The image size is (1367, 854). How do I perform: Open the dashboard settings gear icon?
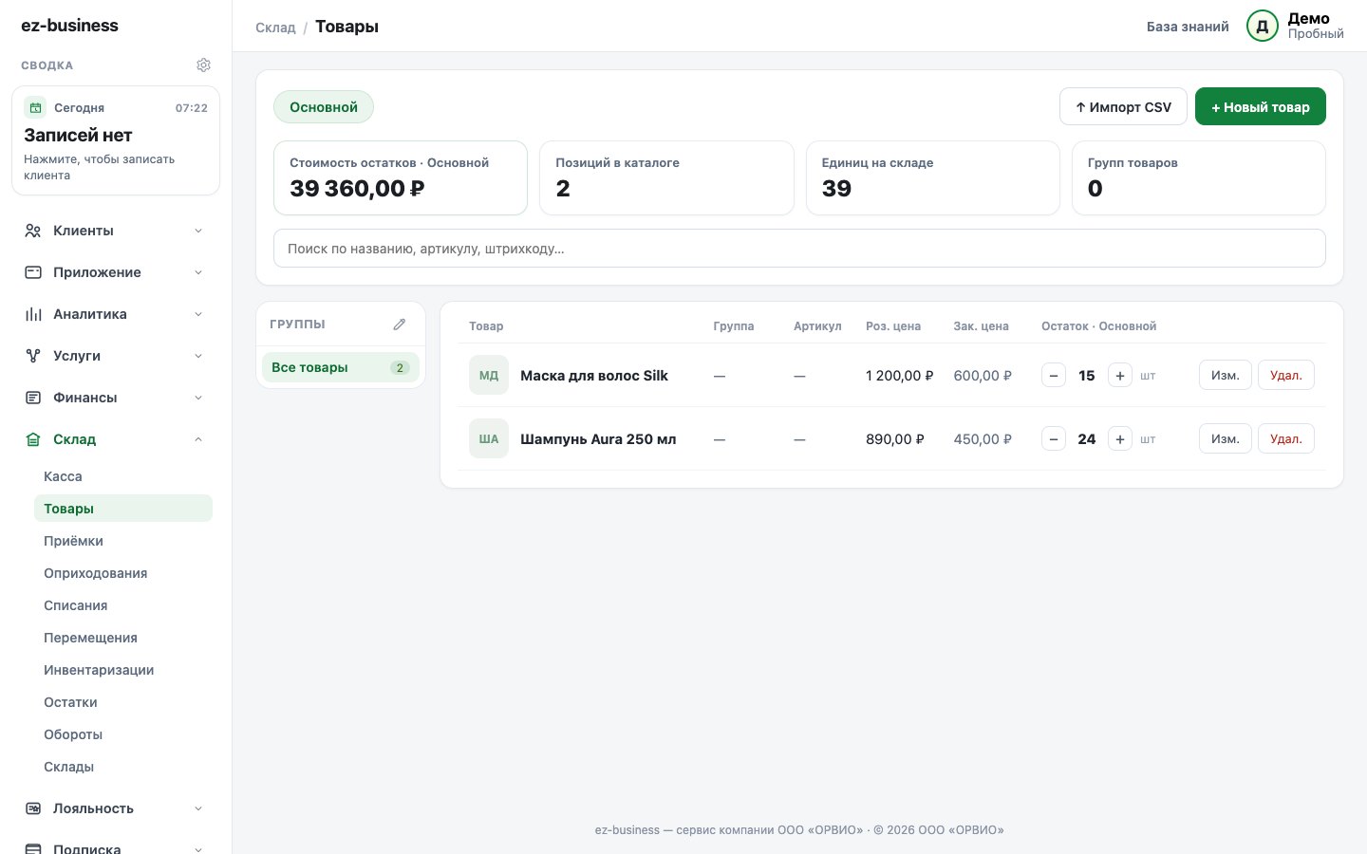click(203, 65)
